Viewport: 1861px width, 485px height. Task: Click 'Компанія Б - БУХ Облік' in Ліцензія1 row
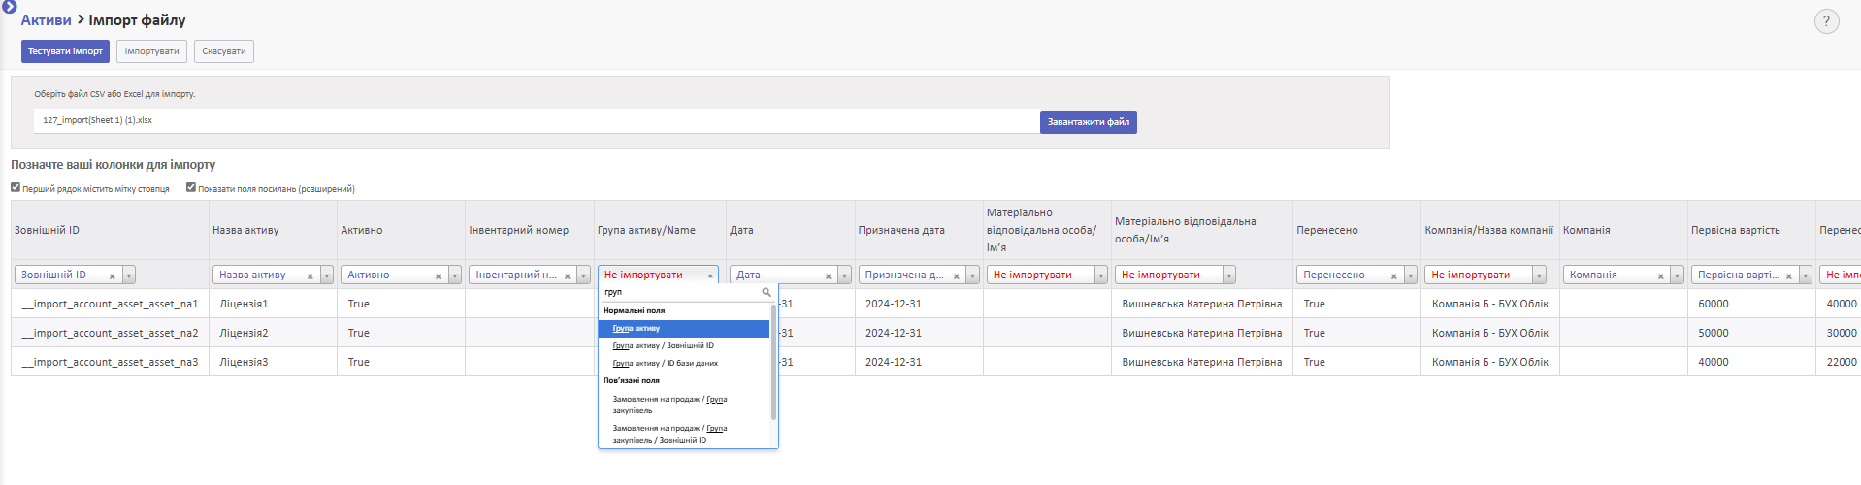(1490, 304)
